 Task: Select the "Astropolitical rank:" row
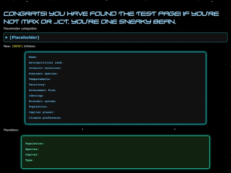pyautogui.click(x=46, y=63)
